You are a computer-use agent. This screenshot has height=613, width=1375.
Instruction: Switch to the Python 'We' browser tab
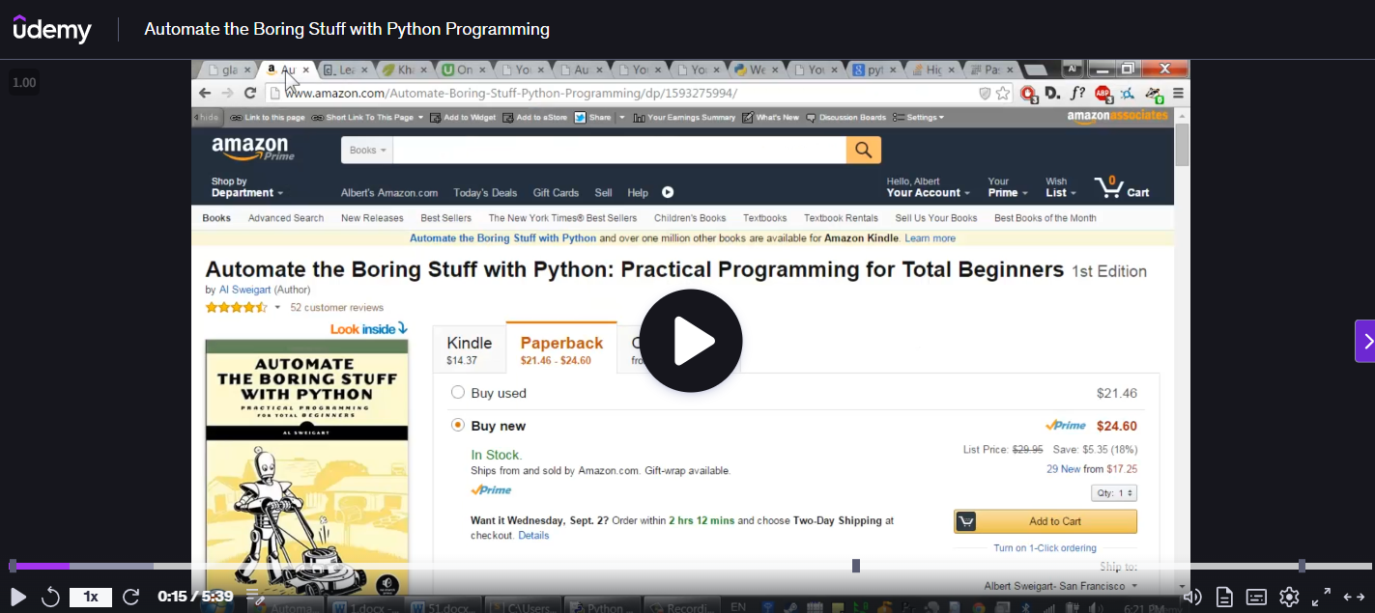[756, 70]
